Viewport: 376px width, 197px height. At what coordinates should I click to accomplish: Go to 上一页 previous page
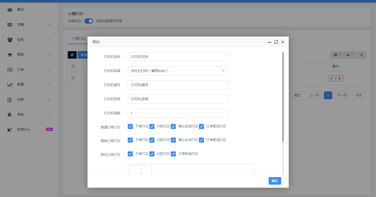[314, 95]
